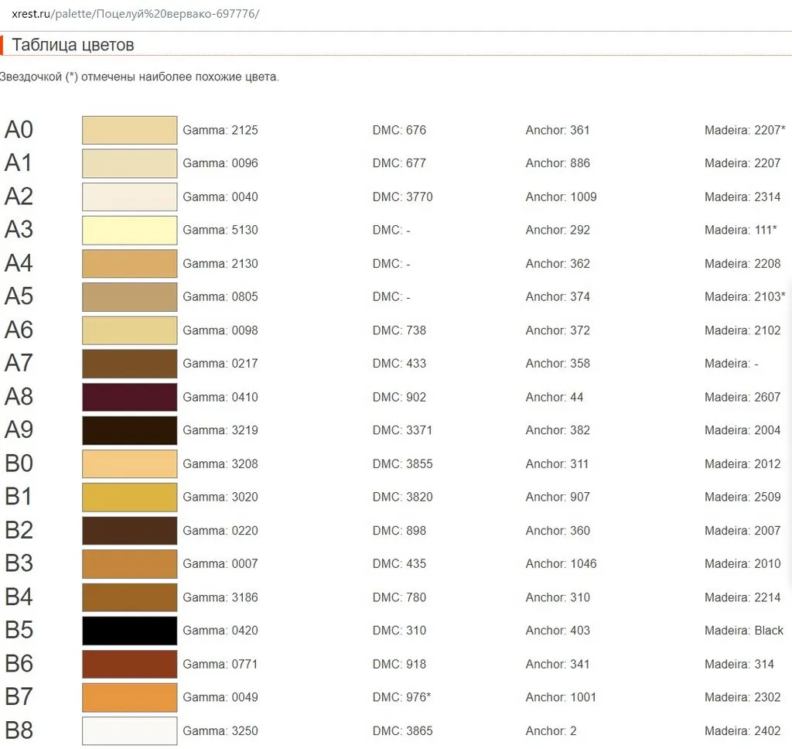Viewport: 792px width, 749px height.
Task: Click the 'DMC: 976*' starred entry
Action: (401, 697)
